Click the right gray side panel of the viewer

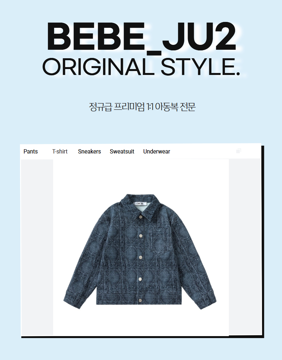[x=245, y=247]
